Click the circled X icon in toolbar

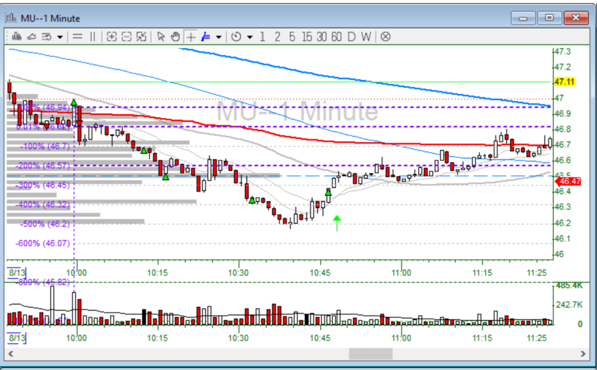[386, 36]
